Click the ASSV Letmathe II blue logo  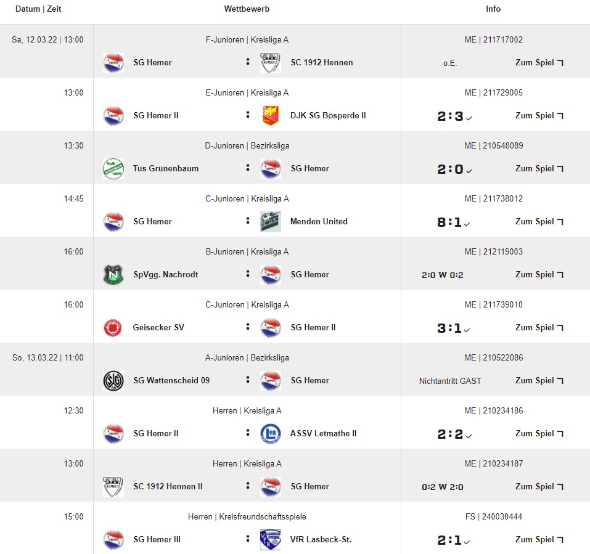[270, 434]
